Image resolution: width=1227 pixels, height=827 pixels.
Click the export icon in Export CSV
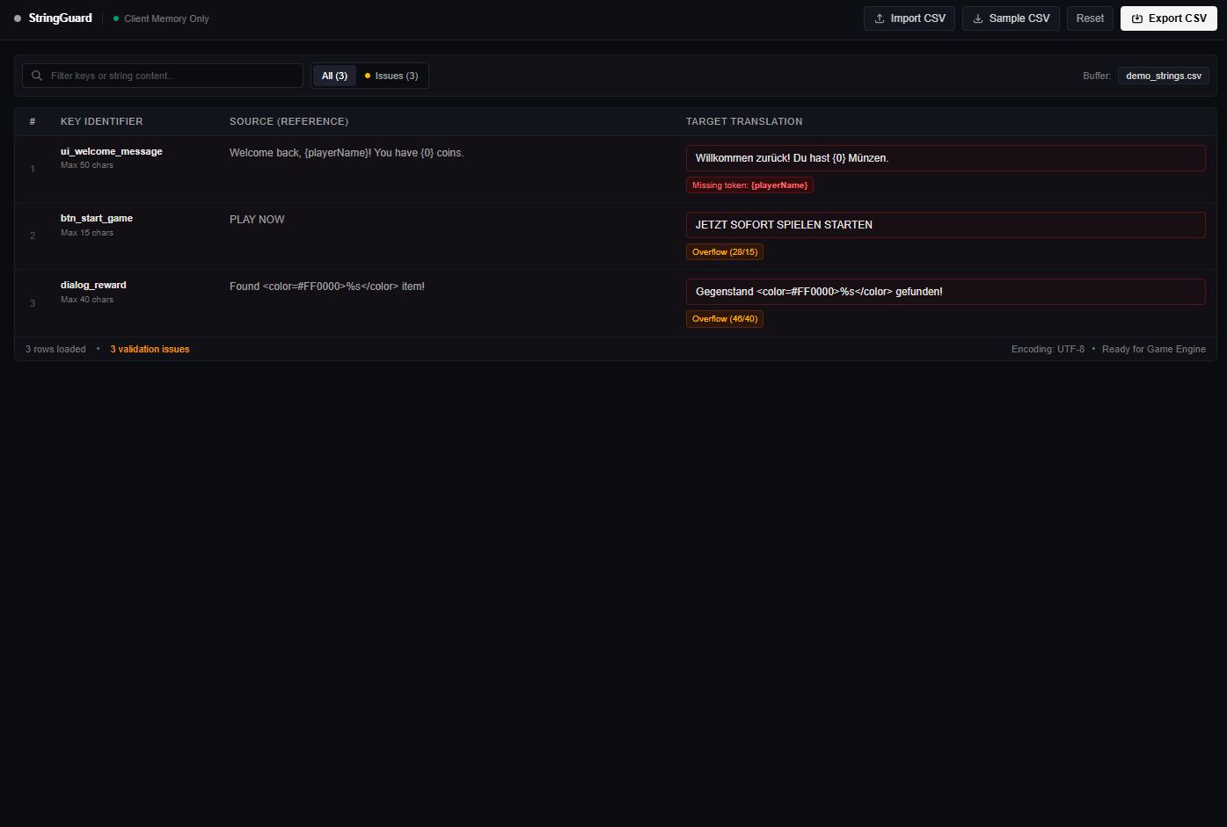pyautogui.click(x=1137, y=18)
